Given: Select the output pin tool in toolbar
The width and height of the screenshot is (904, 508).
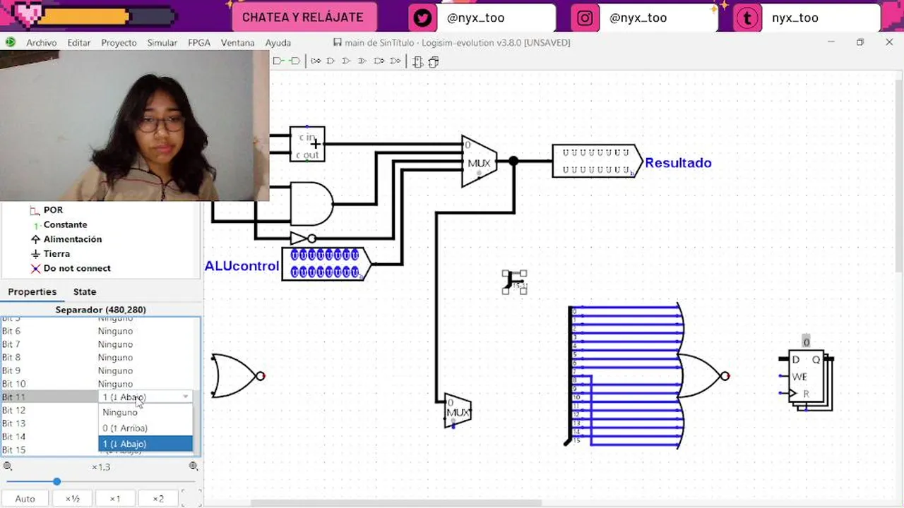Looking at the screenshot, I should click(x=295, y=61).
